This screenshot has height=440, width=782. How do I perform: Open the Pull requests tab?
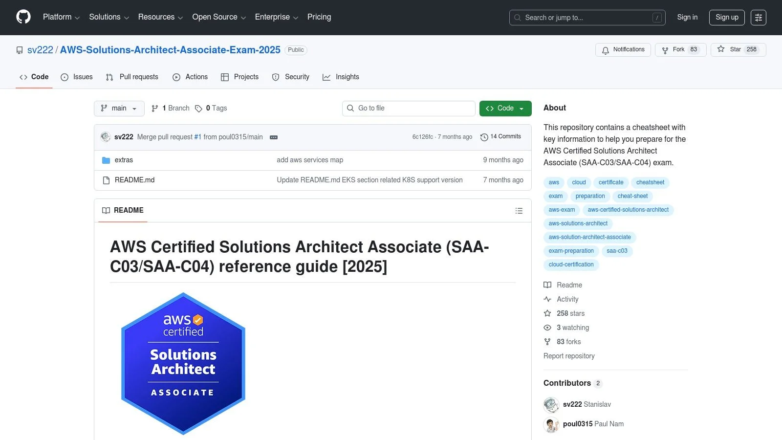click(132, 77)
